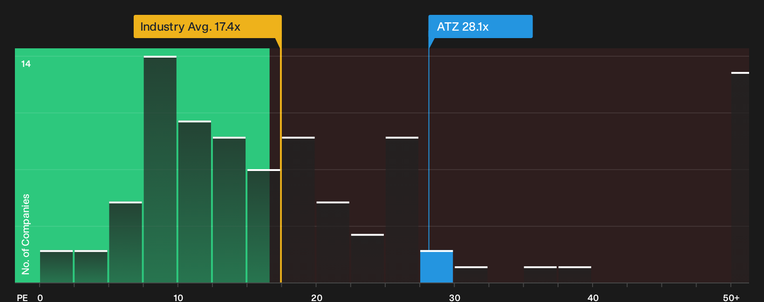This screenshot has height=302, width=764.
Task: Click the 50+ PE bar at the far right
Action: tap(740, 177)
